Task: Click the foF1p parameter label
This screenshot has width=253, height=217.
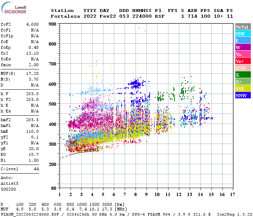Action: (x=7, y=36)
